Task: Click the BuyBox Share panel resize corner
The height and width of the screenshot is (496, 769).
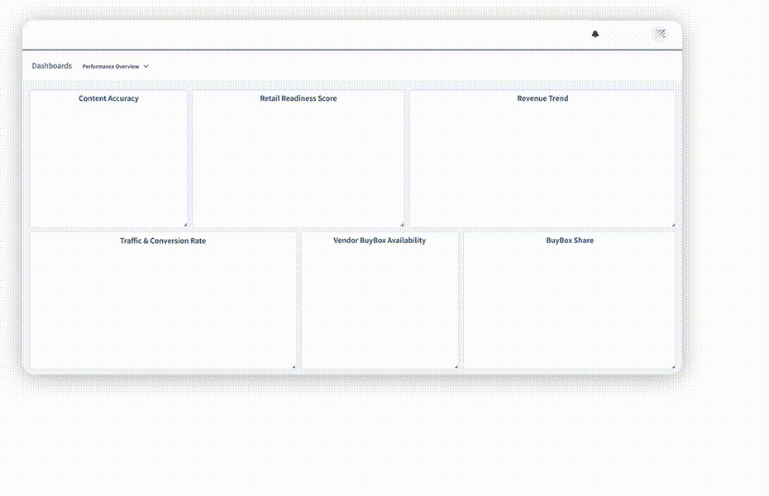Action: 673,366
